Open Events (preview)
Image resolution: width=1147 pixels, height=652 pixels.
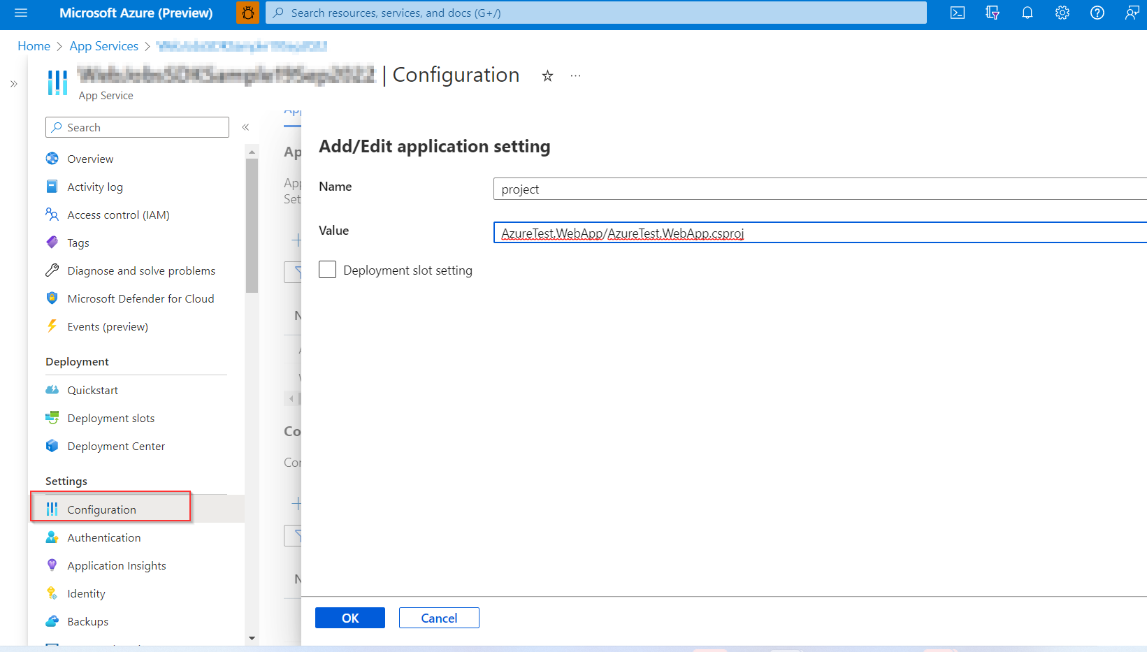[108, 326]
